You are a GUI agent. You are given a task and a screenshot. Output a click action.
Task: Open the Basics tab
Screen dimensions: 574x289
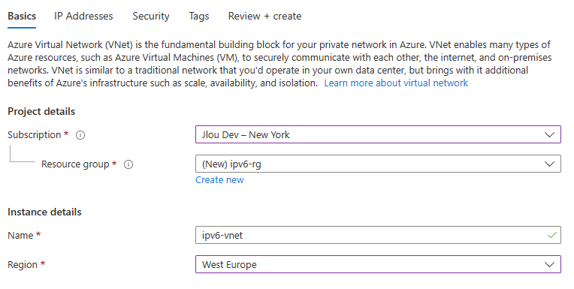22,16
